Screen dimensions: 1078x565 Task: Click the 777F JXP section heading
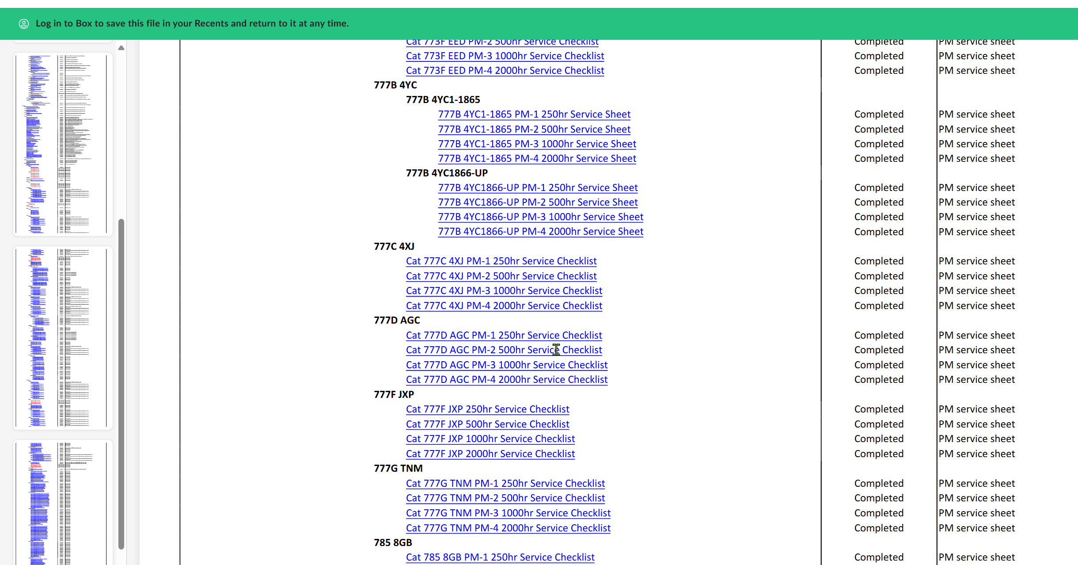[394, 394]
